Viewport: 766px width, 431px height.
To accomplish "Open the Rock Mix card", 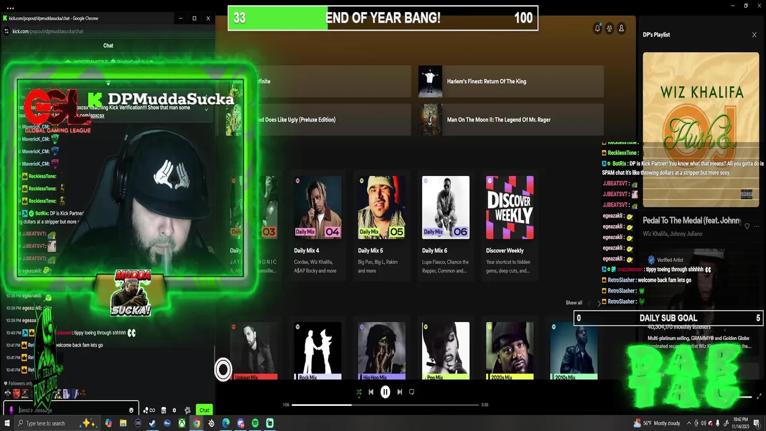I will (x=317, y=351).
